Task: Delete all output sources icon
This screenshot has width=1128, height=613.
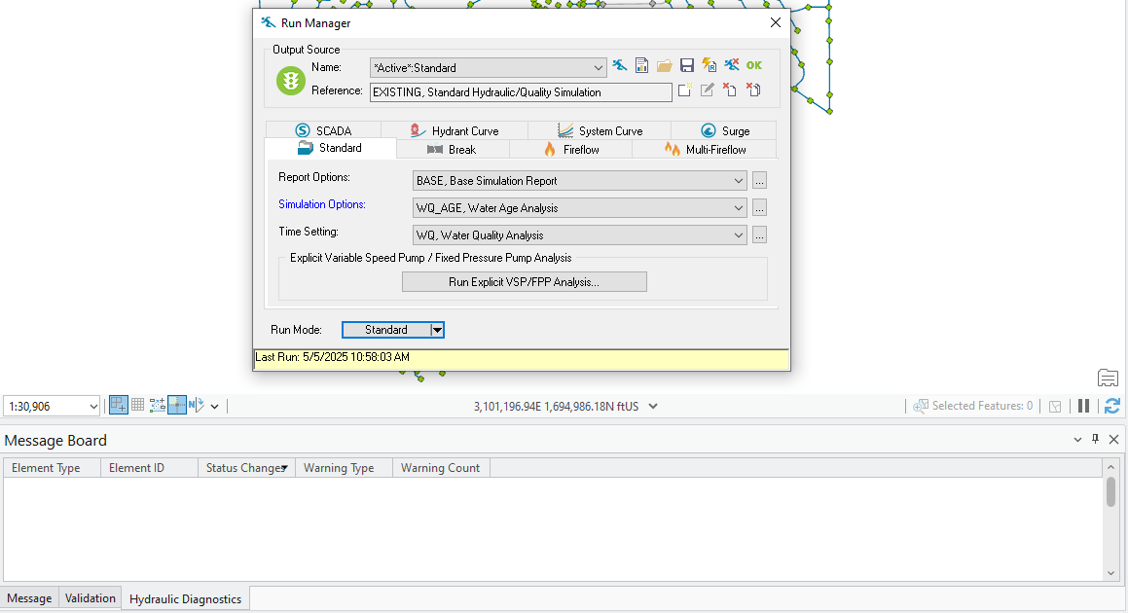Action: coord(753,90)
